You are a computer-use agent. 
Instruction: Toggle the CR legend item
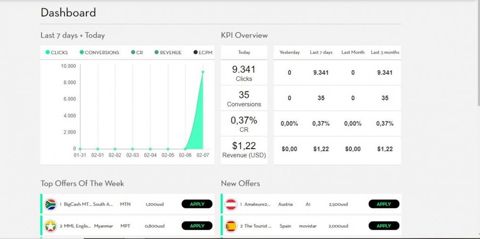(x=137, y=53)
